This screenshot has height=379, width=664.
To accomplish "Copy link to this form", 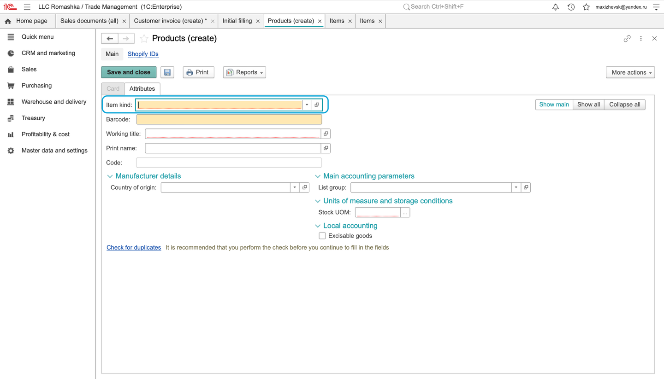I will pos(627,39).
